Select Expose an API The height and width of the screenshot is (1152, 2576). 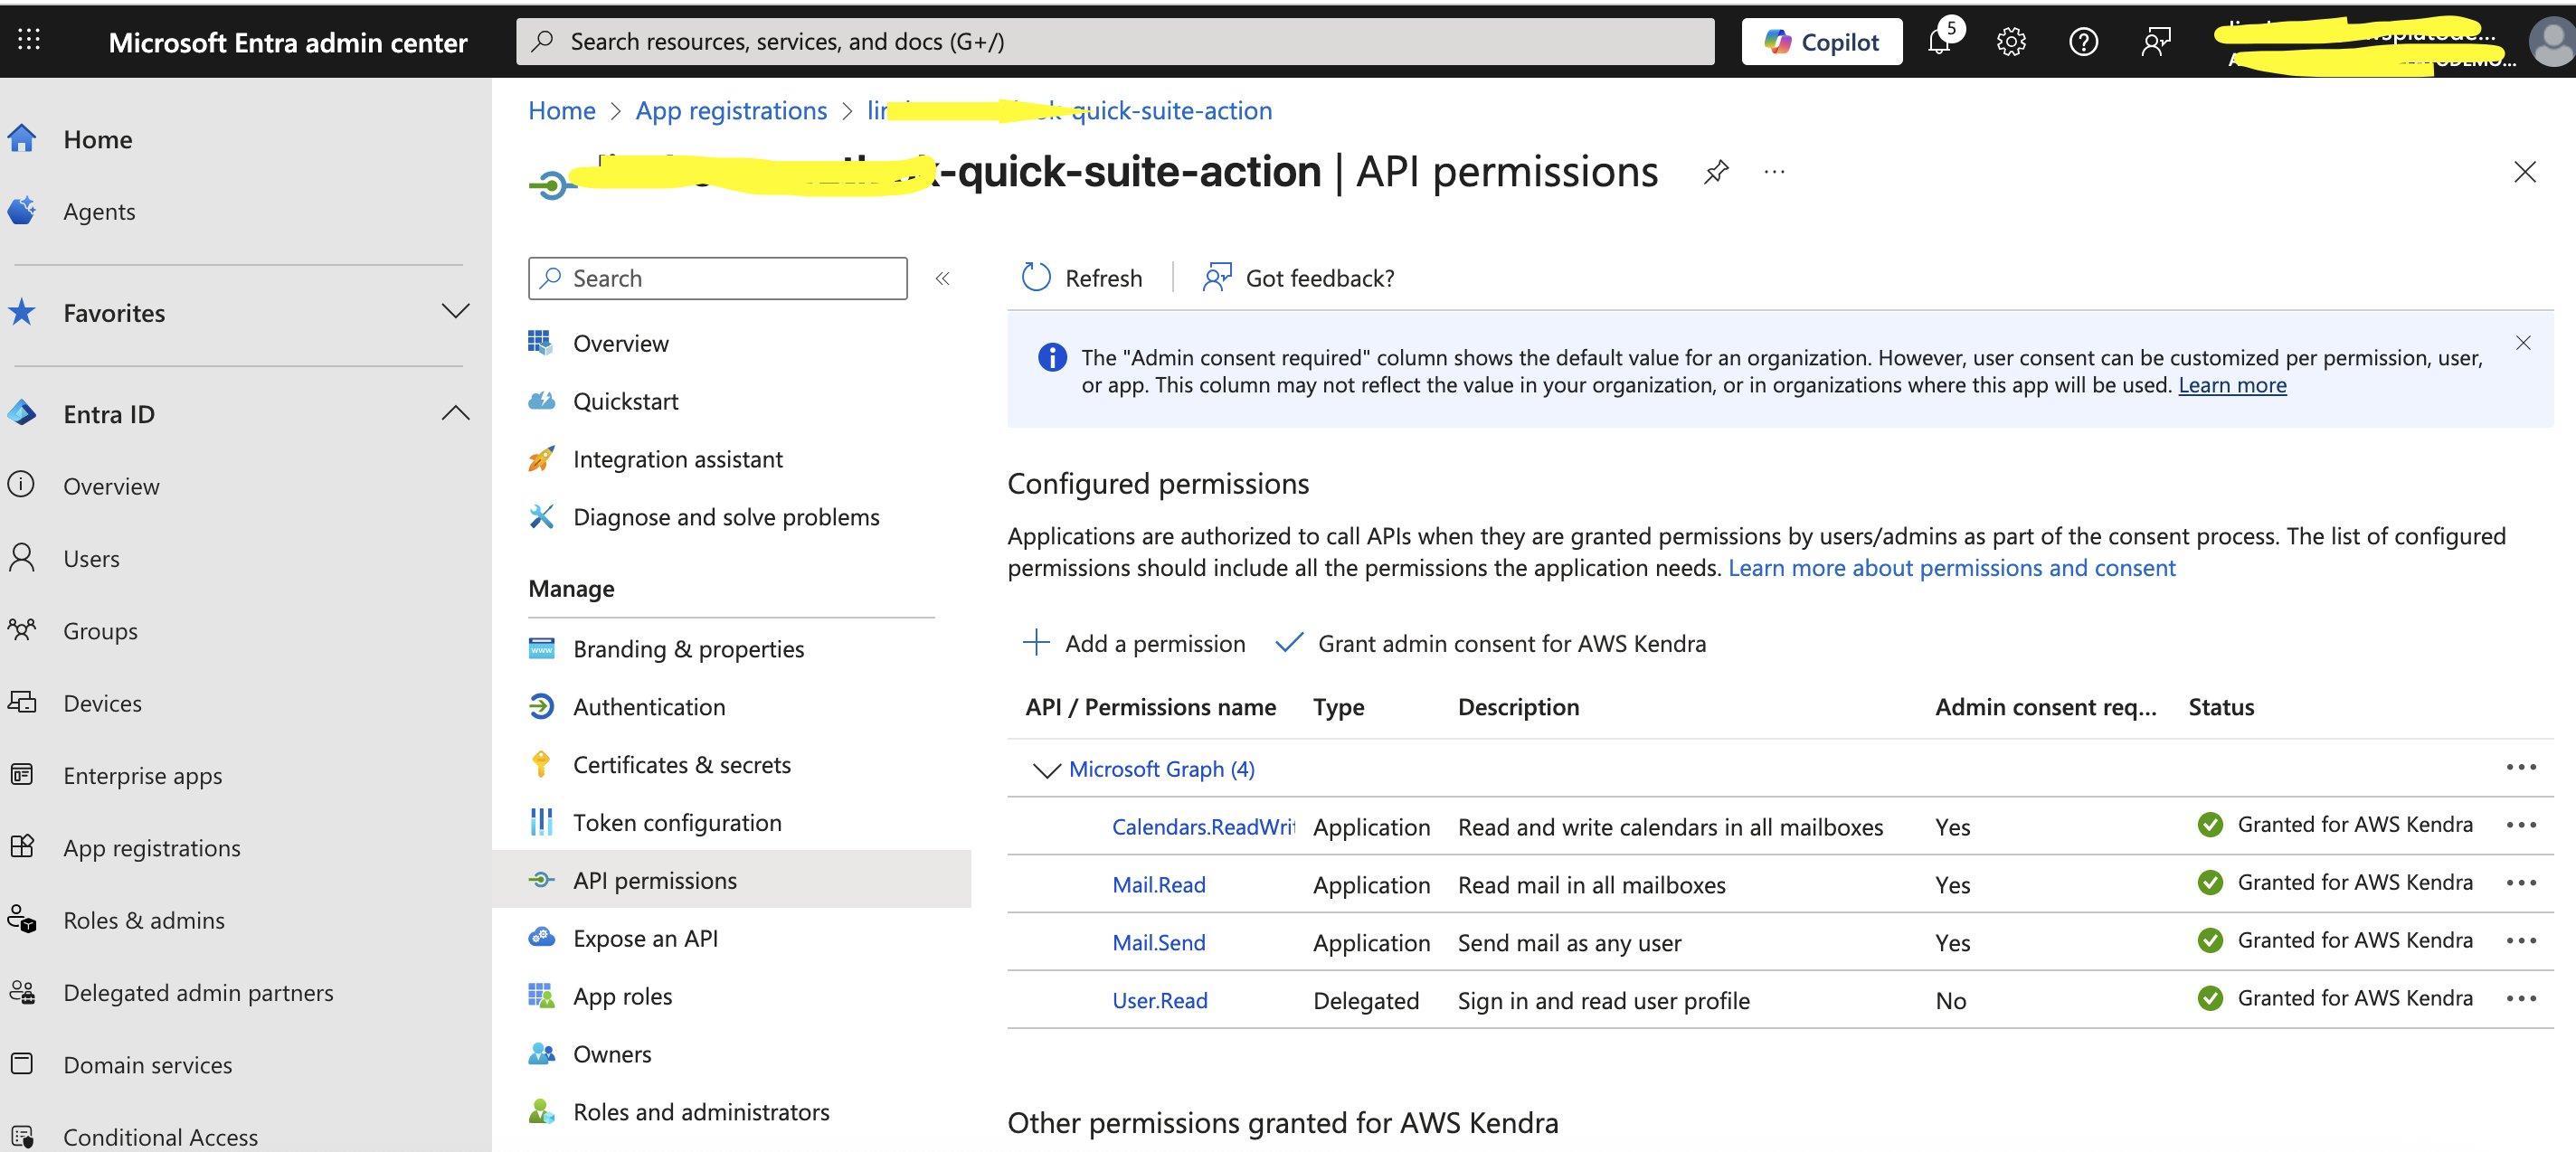pyautogui.click(x=645, y=937)
